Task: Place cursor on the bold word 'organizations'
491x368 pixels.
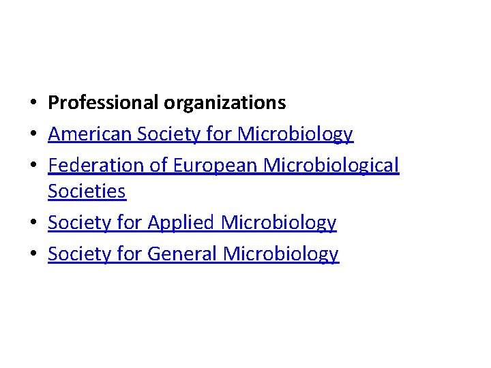Action: [225, 104]
